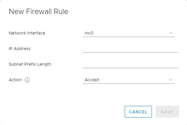Click the chevron arrow in Network Interface field

point(171,33)
